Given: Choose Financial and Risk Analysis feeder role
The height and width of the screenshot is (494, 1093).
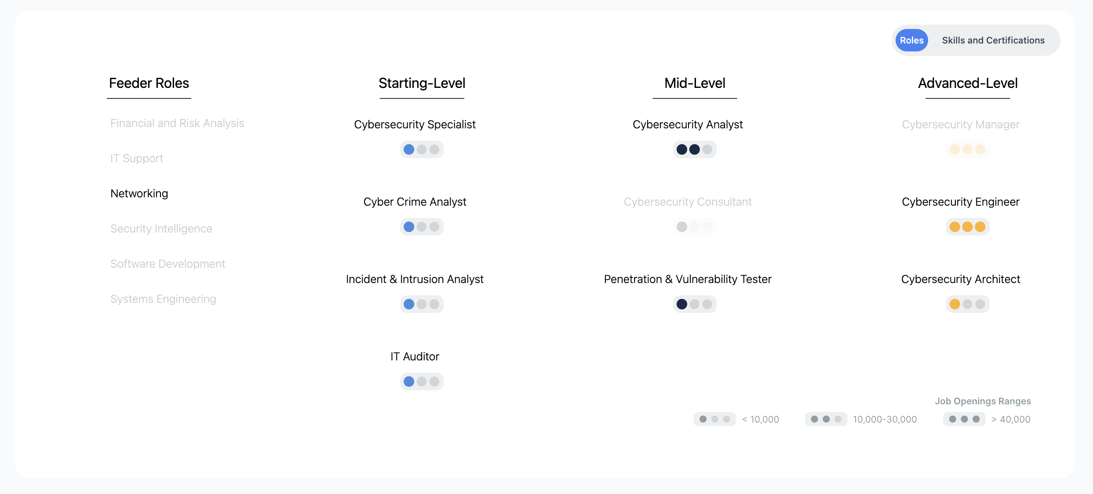Looking at the screenshot, I should pyautogui.click(x=177, y=123).
